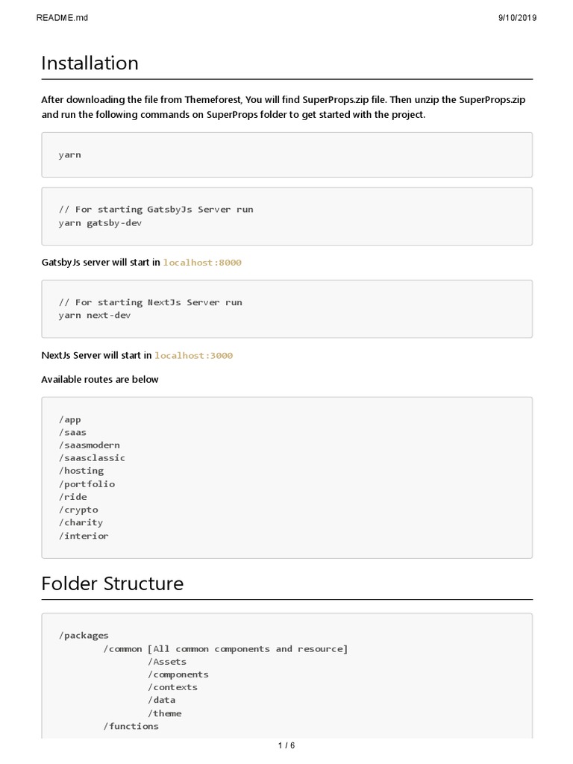The height and width of the screenshot is (764, 573).
Task: Click the /saasmodern route entry
Action: pos(89,445)
